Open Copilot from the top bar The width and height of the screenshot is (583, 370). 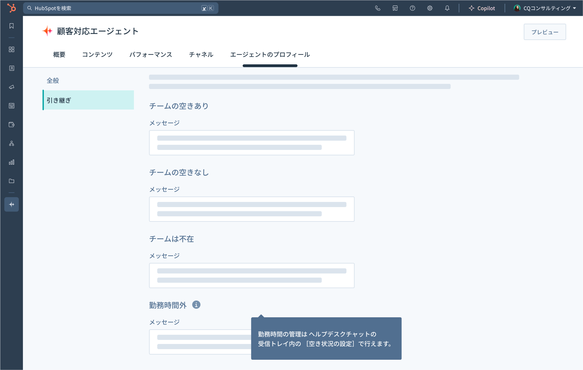click(x=482, y=8)
